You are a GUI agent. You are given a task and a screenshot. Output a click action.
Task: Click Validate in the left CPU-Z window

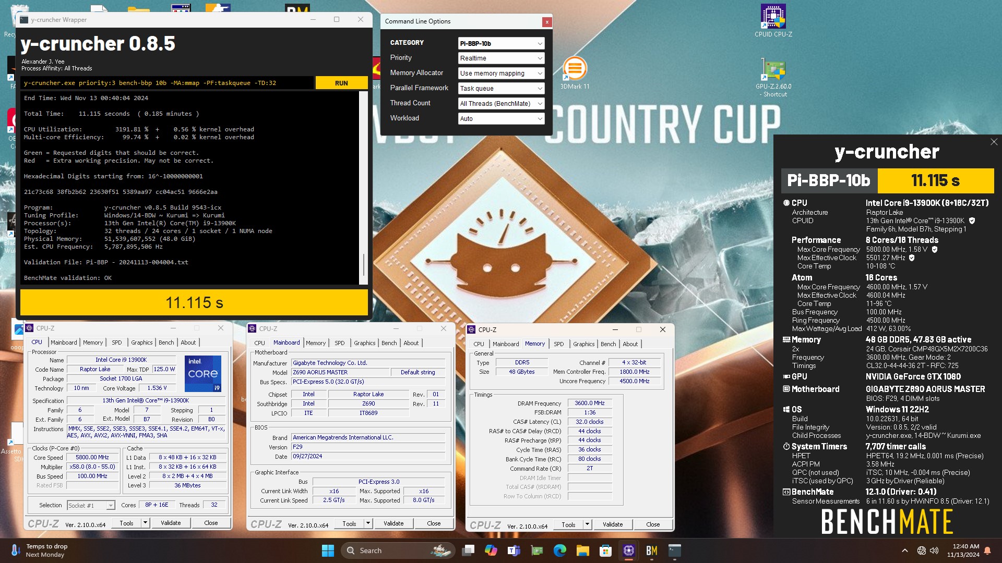coord(171,523)
